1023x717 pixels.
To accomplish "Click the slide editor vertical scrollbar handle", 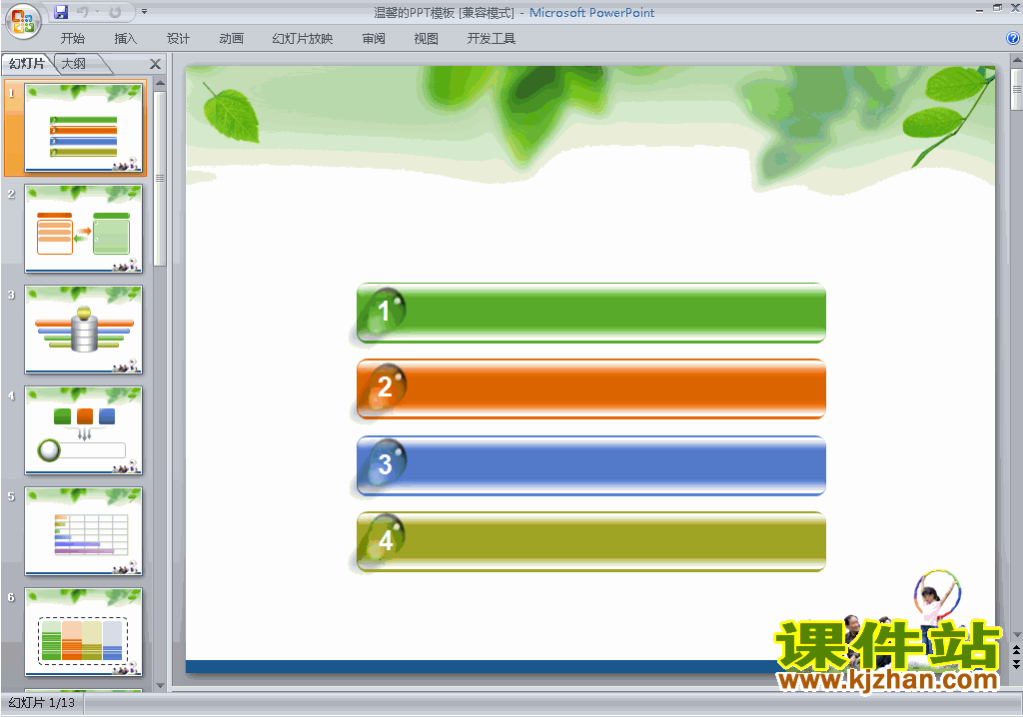I will 1016,90.
